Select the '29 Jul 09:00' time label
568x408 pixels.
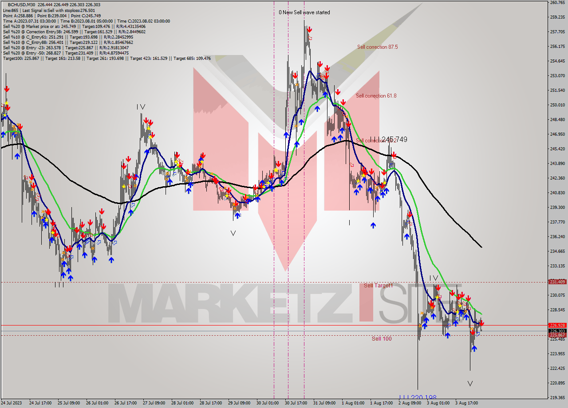coord(239,404)
